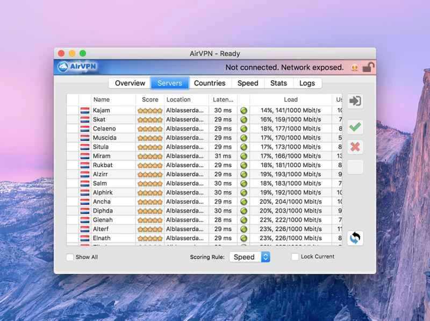This screenshot has width=430, height=321.
Task: Switch to the Countries tab
Action: click(x=210, y=83)
